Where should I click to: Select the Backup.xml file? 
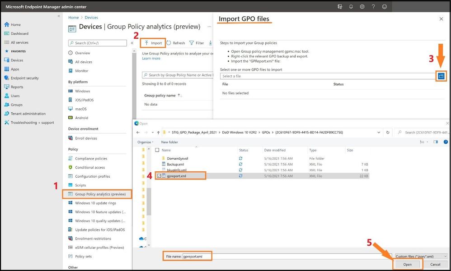175,165
